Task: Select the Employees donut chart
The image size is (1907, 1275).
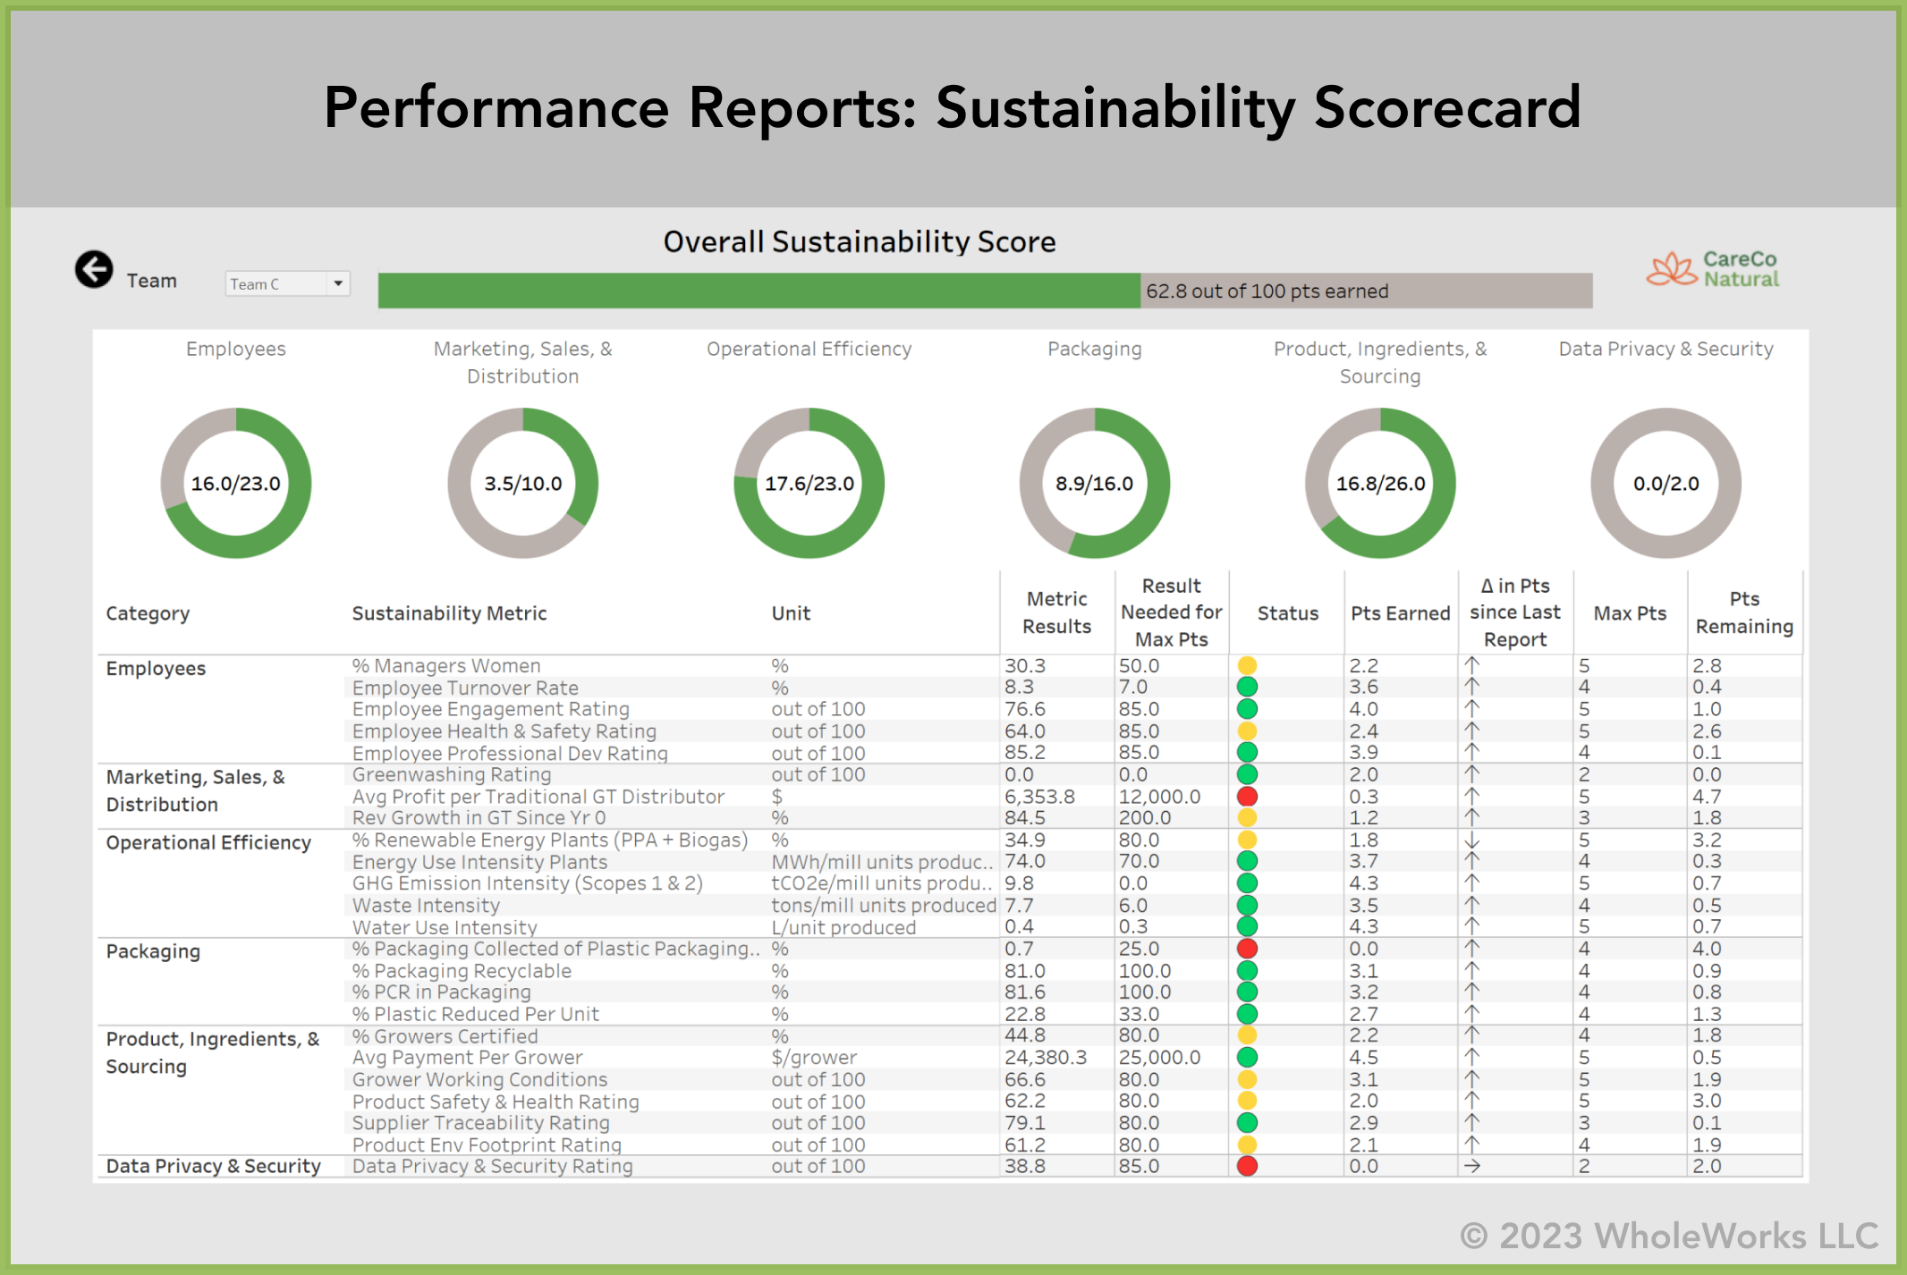Action: click(236, 483)
